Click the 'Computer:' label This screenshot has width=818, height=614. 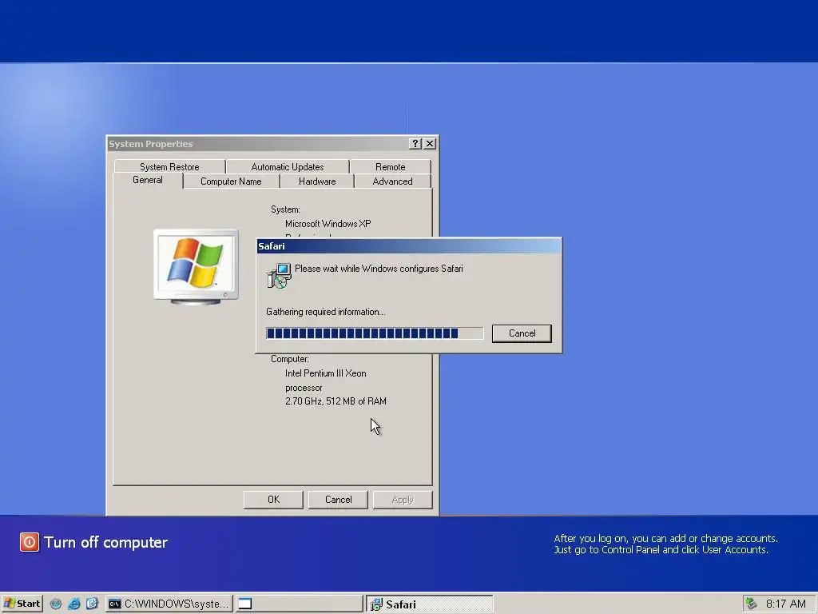[289, 359]
